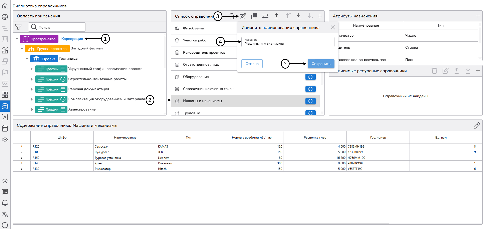Open the notifications bell in sidebar
The image size is (484, 229).
click(5, 203)
